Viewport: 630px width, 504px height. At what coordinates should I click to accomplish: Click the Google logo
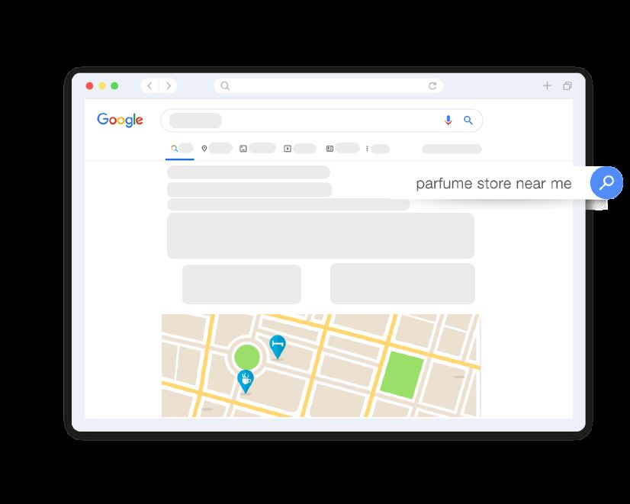tap(120, 120)
